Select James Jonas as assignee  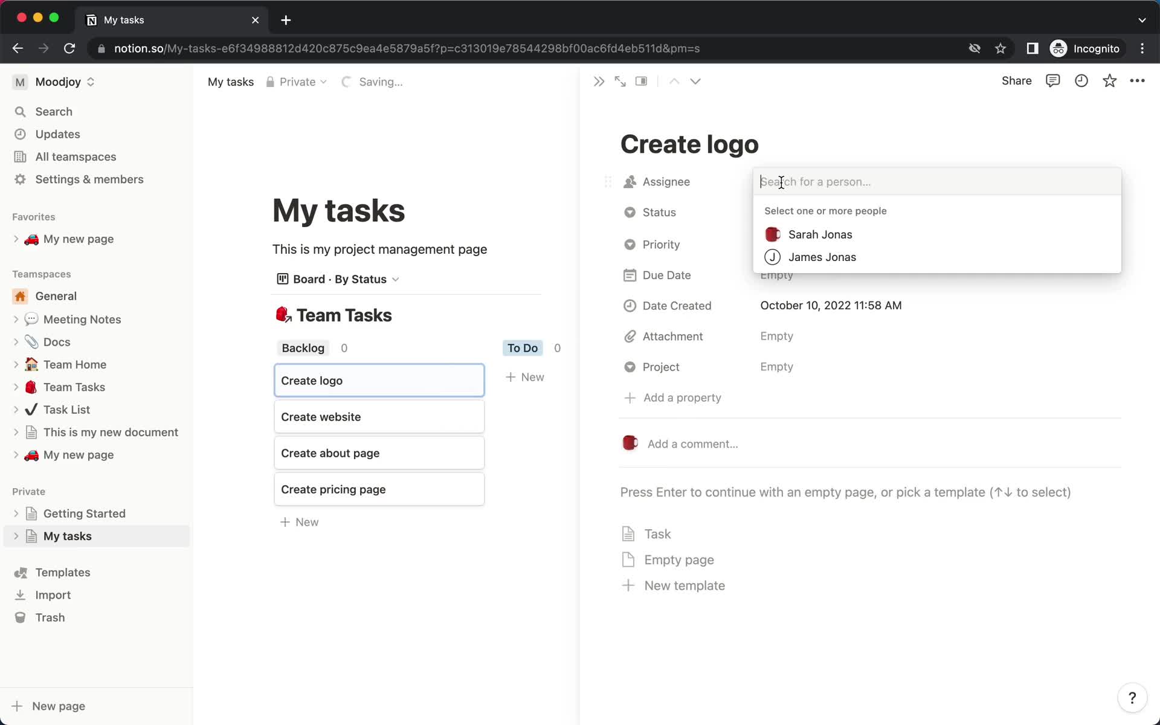[822, 256]
